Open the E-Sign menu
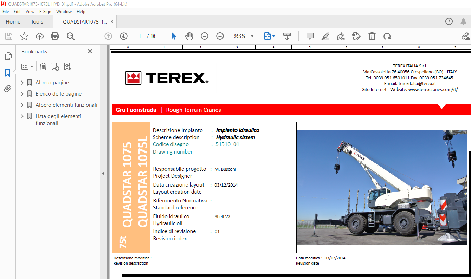The height and width of the screenshot is (279, 471). pyautogui.click(x=45, y=11)
